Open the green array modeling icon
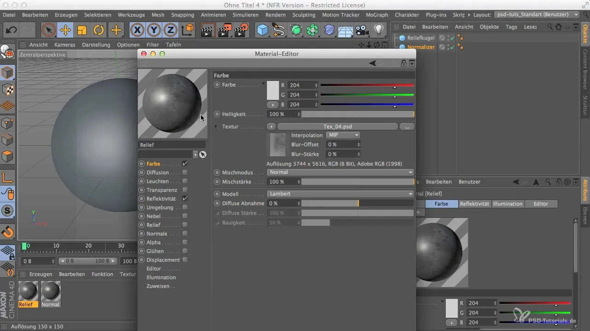The image size is (590, 331). coord(313,30)
